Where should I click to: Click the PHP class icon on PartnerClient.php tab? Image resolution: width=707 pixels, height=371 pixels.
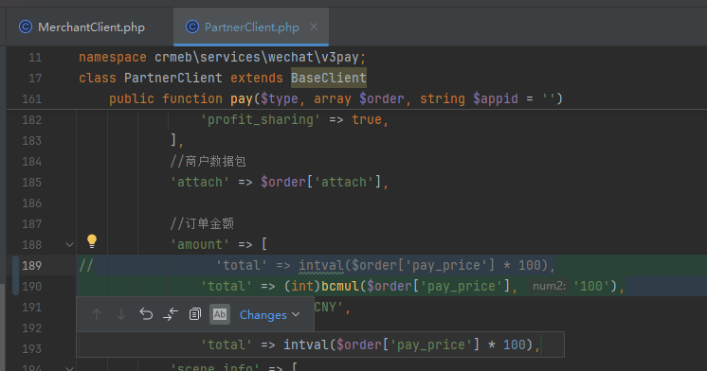(x=192, y=27)
